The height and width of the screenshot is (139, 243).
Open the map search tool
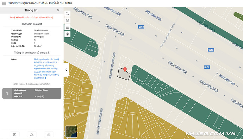coord(67,14)
